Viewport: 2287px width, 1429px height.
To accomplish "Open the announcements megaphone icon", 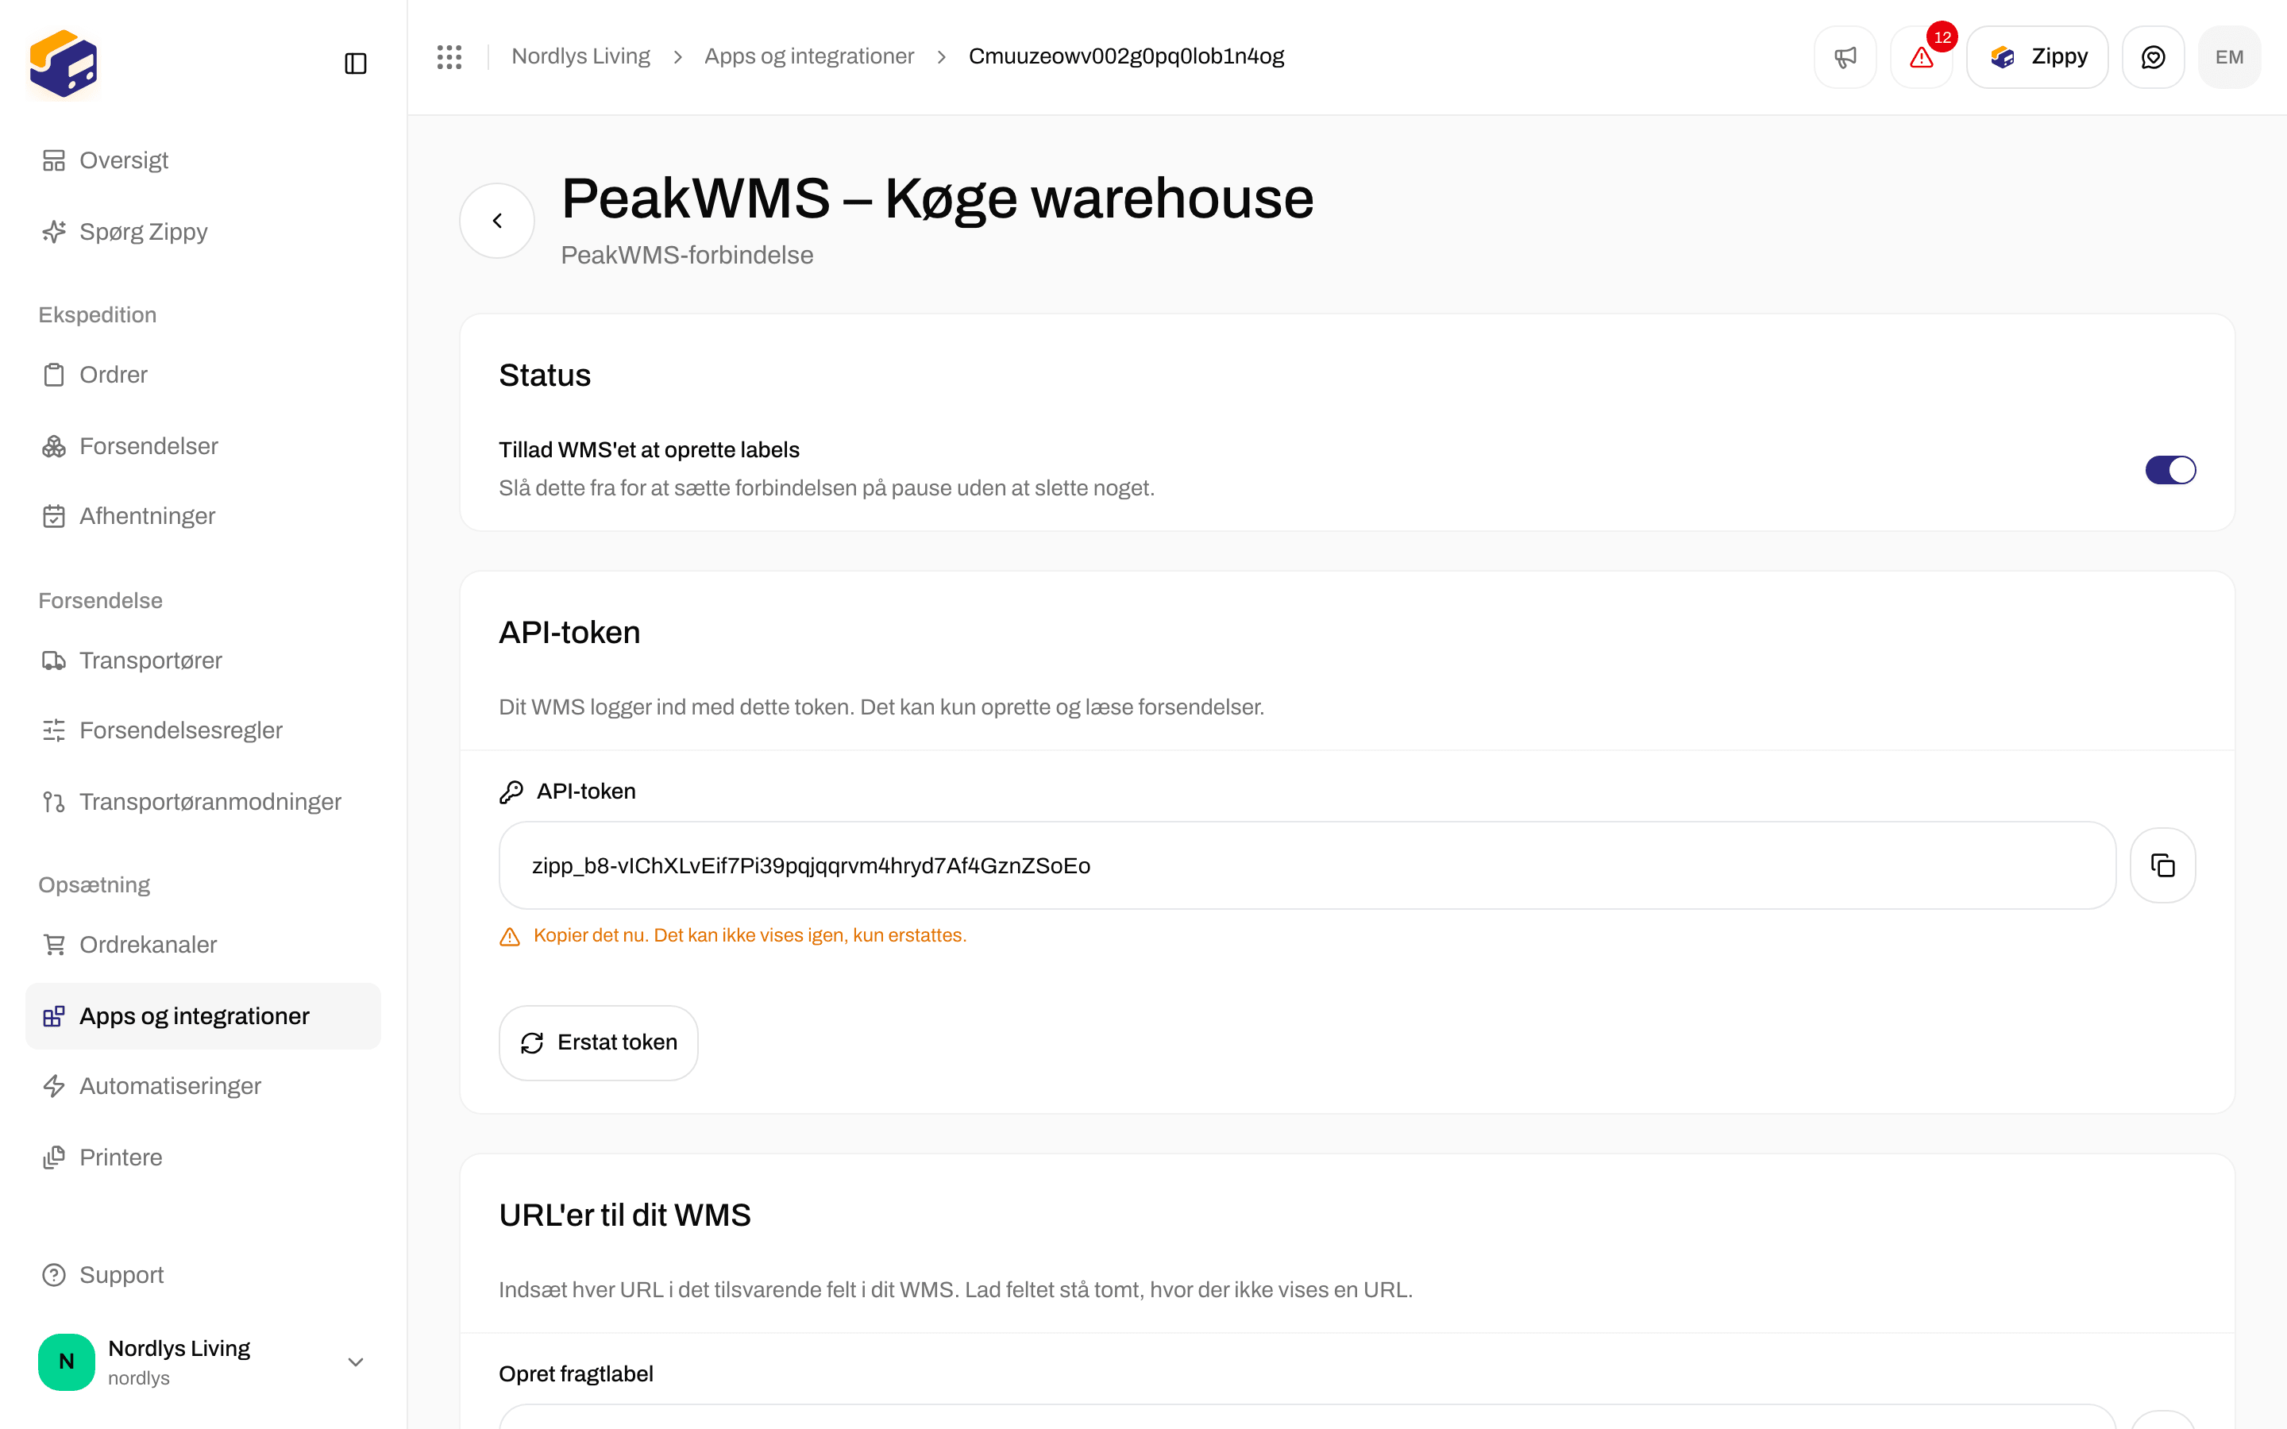I will (1845, 56).
